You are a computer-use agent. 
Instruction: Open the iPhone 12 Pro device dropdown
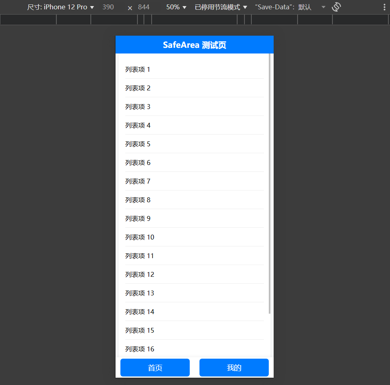coord(61,7)
